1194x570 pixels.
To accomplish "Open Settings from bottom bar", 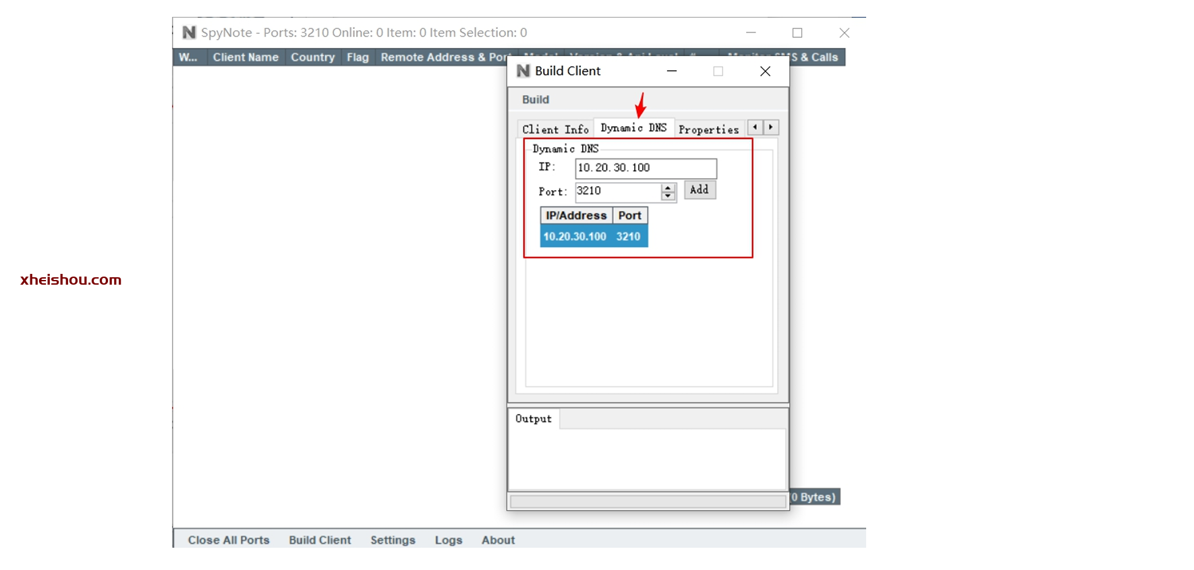I will pos(393,540).
